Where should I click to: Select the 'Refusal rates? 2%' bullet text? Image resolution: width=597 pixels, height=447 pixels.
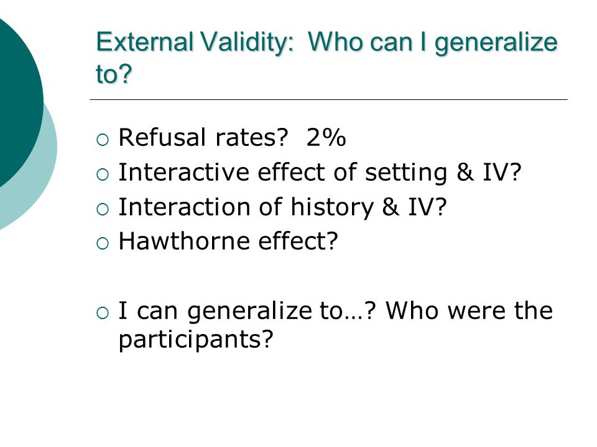tap(232, 137)
